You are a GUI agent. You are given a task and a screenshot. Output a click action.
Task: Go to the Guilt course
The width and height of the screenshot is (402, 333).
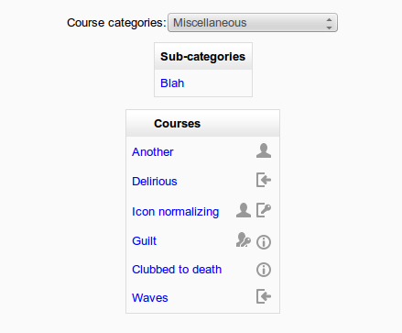[144, 241]
